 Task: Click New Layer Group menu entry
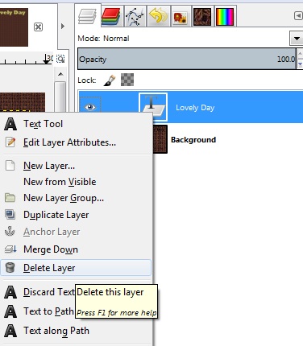click(x=76, y=198)
